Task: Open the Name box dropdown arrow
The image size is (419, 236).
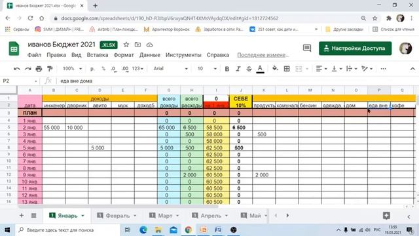Action: click(35, 81)
